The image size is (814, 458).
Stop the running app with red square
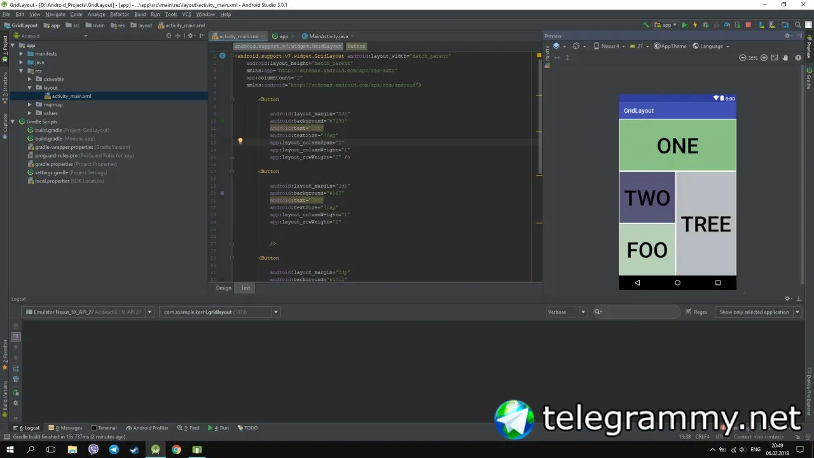(748, 25)
